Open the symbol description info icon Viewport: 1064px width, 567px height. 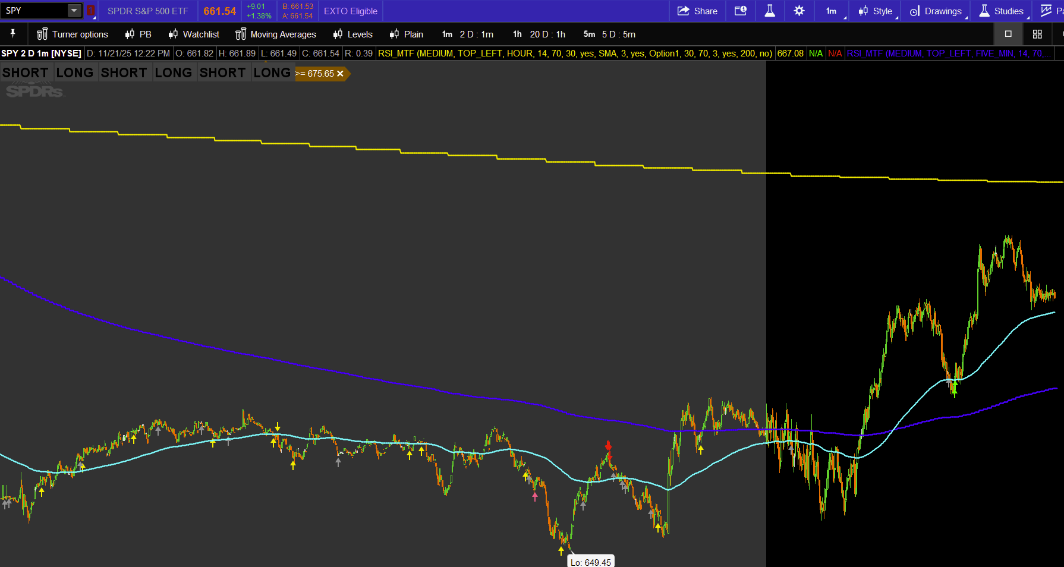tap(740, 11)
